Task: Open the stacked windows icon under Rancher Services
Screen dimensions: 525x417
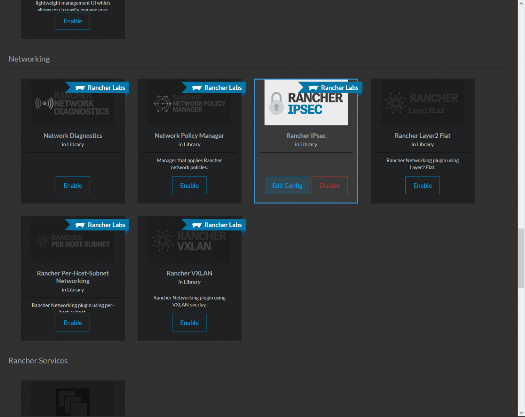Action: pyautogui.click(x=73, y=402)
